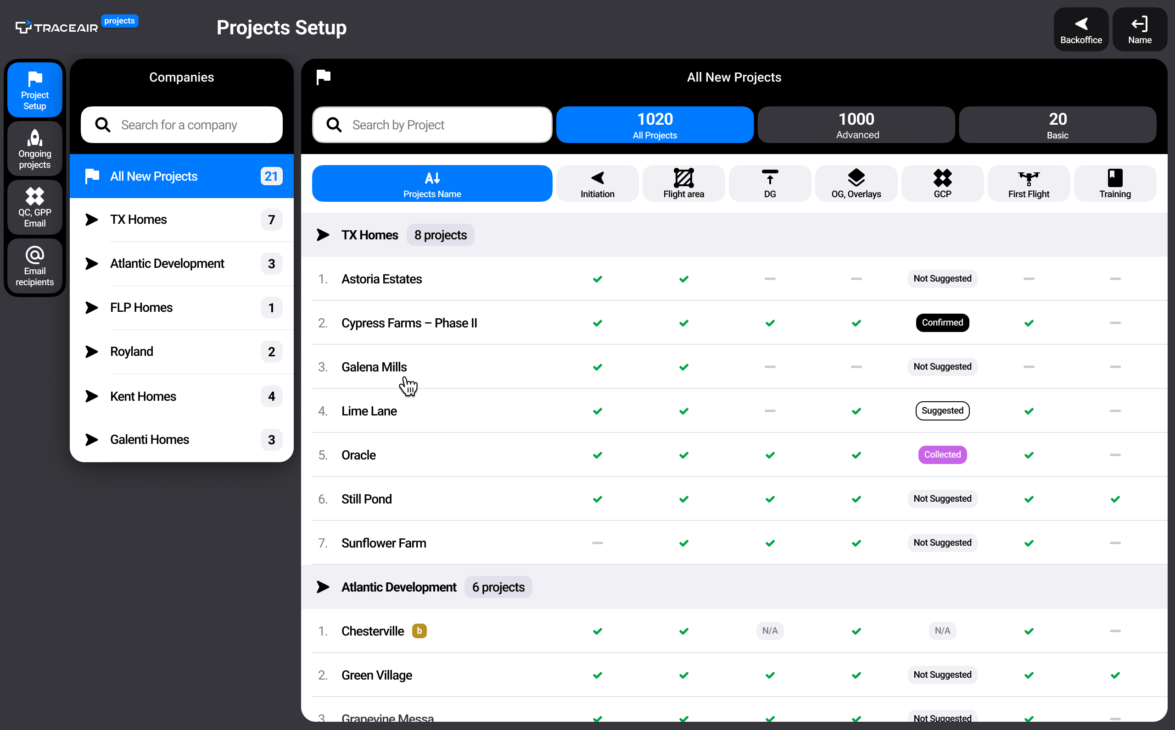The width and height of the screenshot is (1175, 730).
Task: Open the QC, GPP Email panel
Action: [34, 207]
